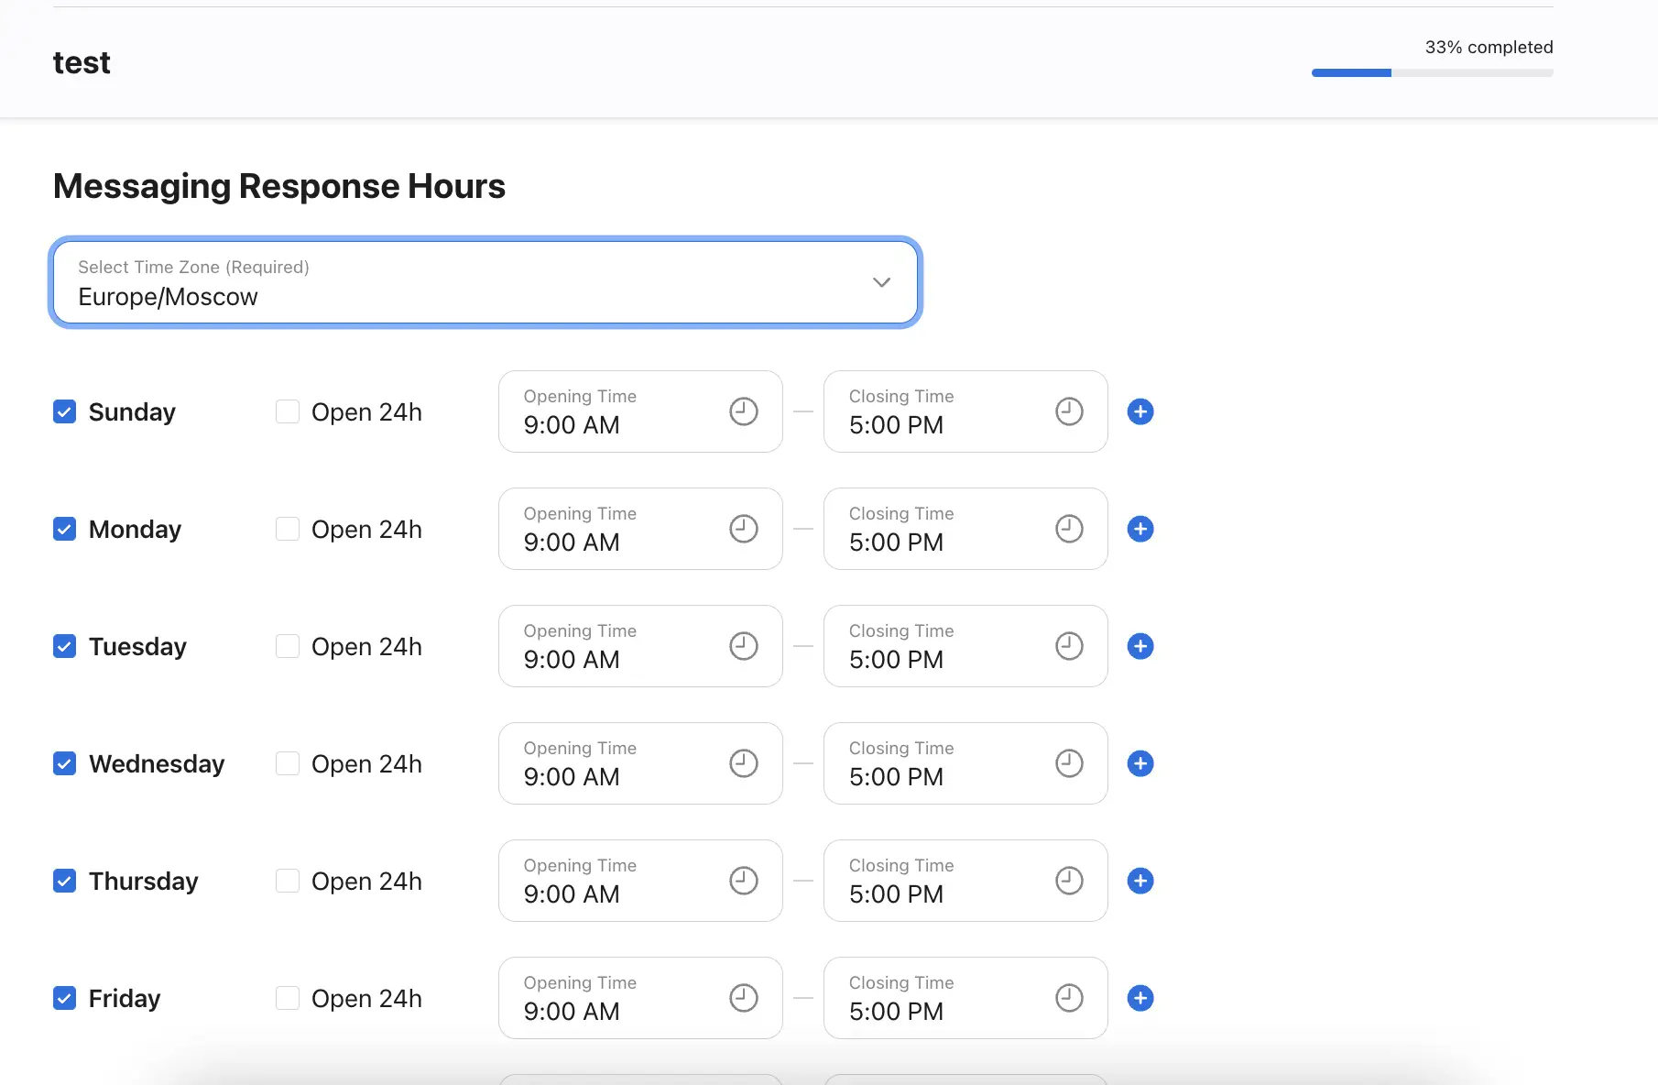Click the Messaging Response Hours heading

[279, 186]
